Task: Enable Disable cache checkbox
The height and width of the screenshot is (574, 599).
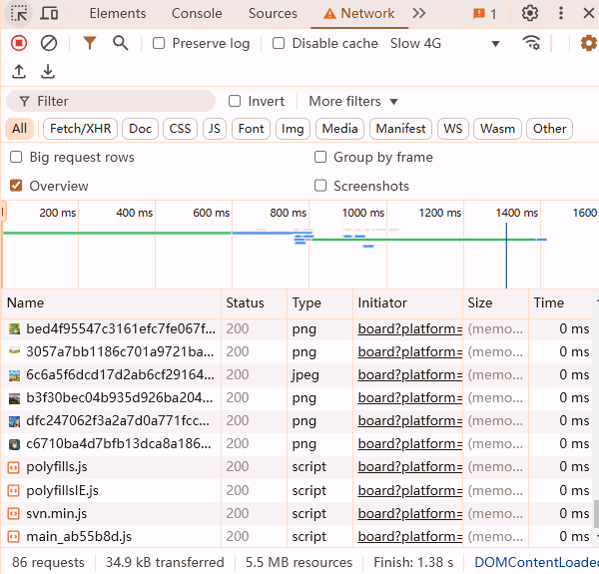Action: (279, 43)
